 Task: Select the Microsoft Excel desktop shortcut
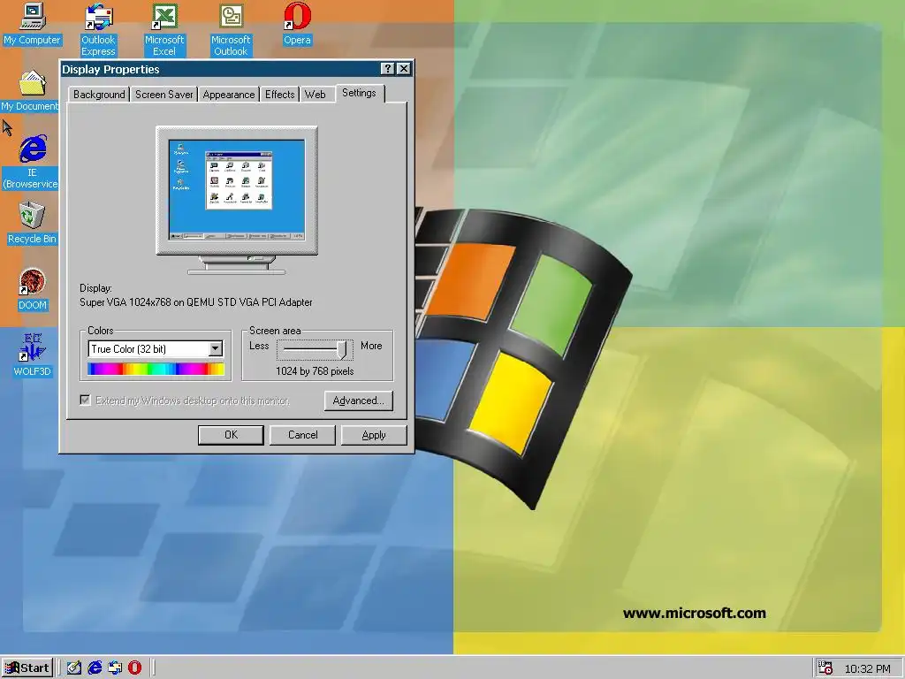pyautogui.click(x=164, y=30)
